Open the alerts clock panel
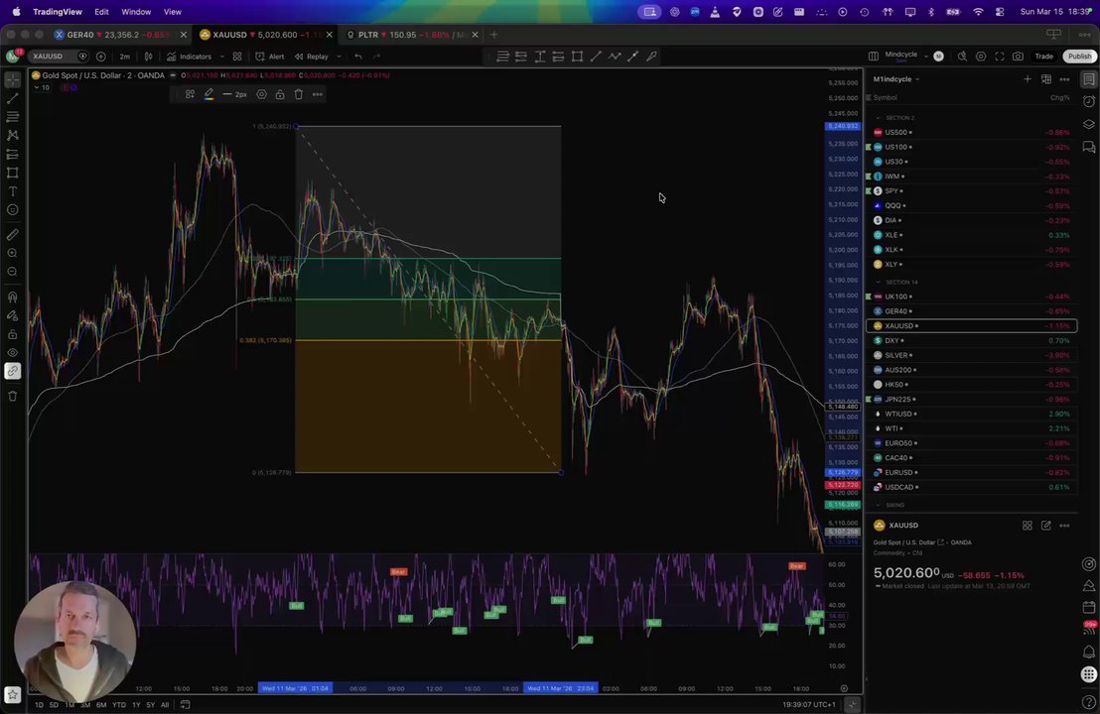 click(x=1089, y=101)
